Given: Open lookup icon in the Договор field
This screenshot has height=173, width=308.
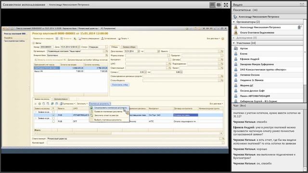Looking at the screenshot, I should [222, 60].
